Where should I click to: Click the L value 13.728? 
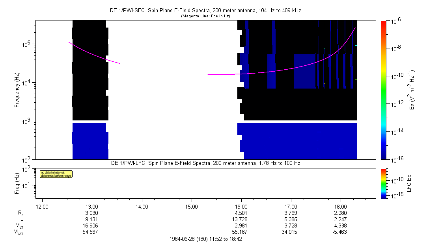click(x=241, y=219)
